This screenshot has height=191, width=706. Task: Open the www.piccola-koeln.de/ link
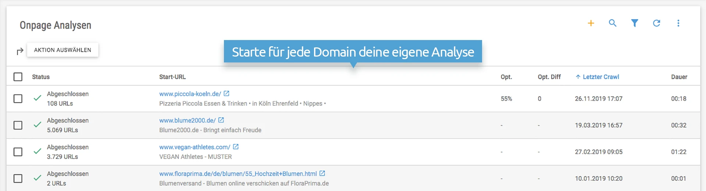point(190,94)
